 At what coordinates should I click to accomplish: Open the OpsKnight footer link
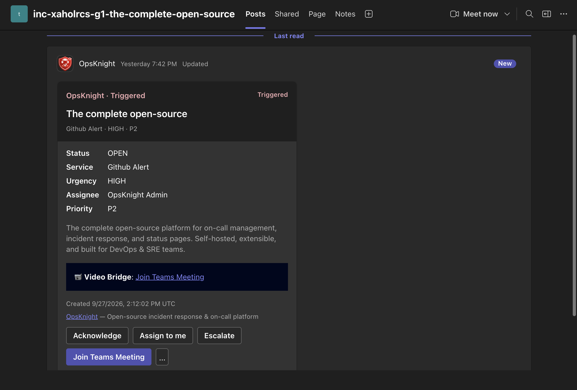tap(82, 316)
